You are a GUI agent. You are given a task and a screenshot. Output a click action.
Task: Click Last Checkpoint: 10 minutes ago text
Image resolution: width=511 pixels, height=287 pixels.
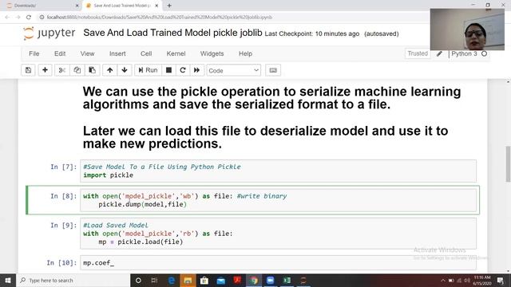coord(312,33)
